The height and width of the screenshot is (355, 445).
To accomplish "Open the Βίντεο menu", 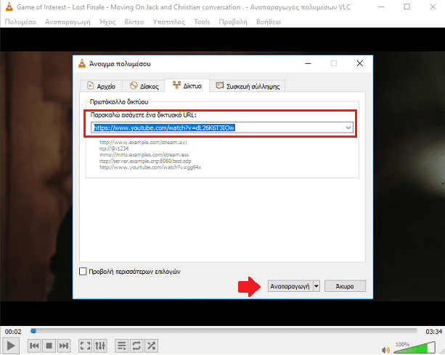I will click(x=134, y=22).
